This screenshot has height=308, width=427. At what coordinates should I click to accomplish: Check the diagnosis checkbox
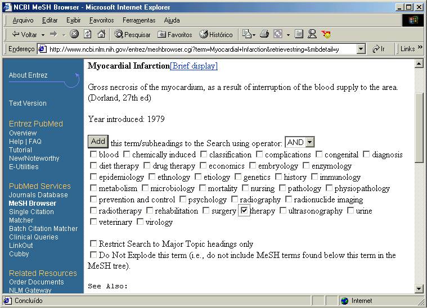click(367, 154)
